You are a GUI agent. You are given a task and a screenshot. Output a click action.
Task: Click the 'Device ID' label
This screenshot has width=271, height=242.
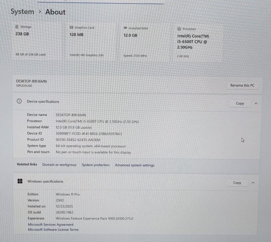[34, 133]
